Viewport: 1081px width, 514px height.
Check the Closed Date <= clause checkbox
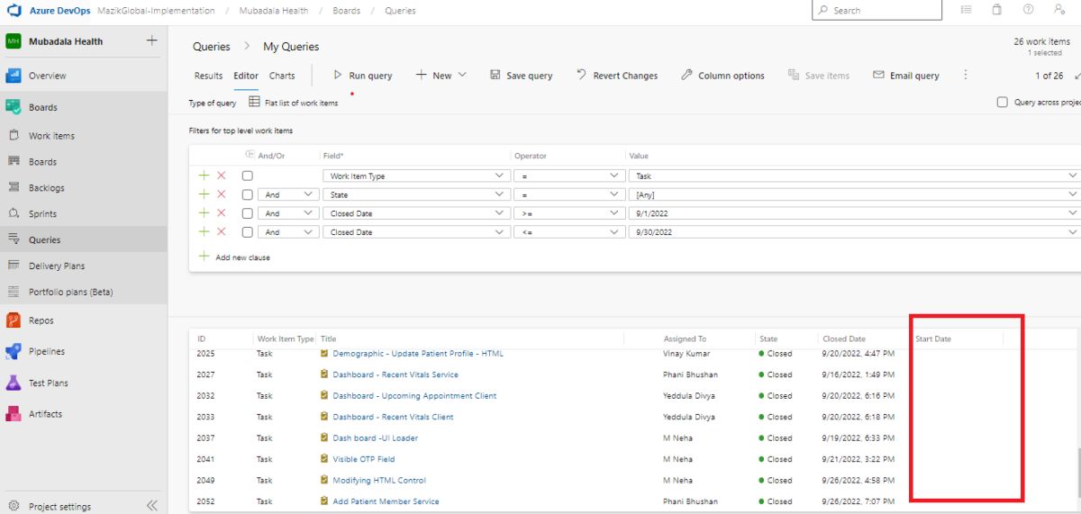tap(248, 232)
